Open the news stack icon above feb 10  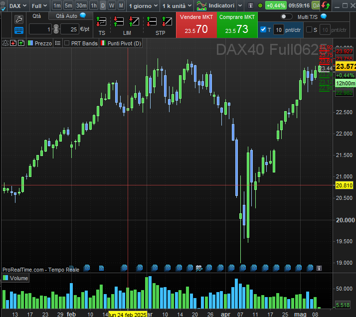[x=87, y=268]
